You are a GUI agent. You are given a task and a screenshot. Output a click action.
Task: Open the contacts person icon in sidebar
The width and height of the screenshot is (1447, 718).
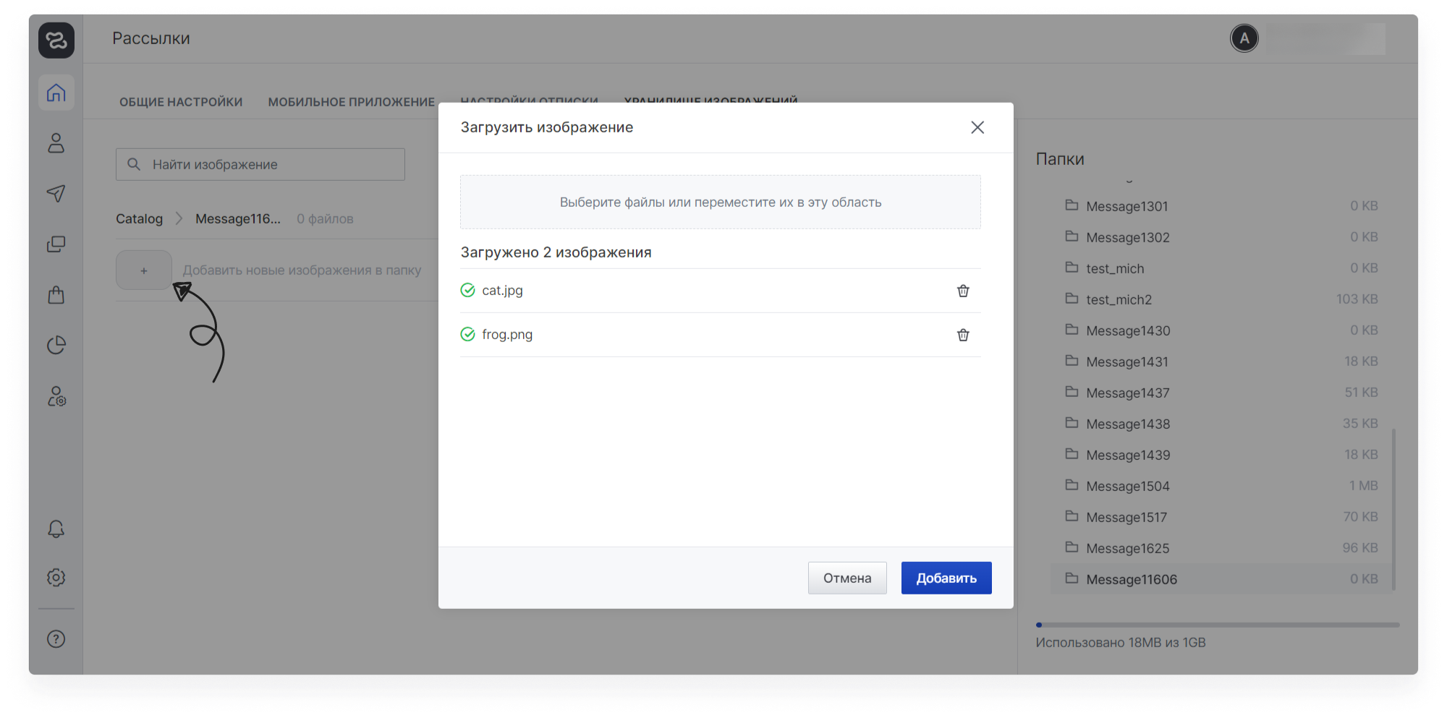tap(56, 143)
